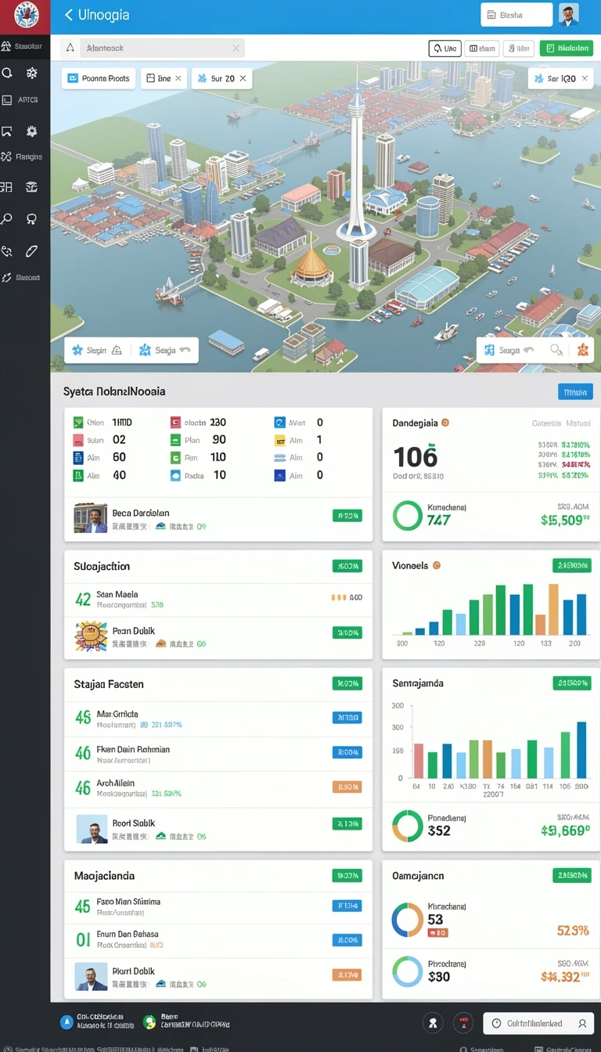
Task: Click the Sagin map control
Action: [96, 351]
